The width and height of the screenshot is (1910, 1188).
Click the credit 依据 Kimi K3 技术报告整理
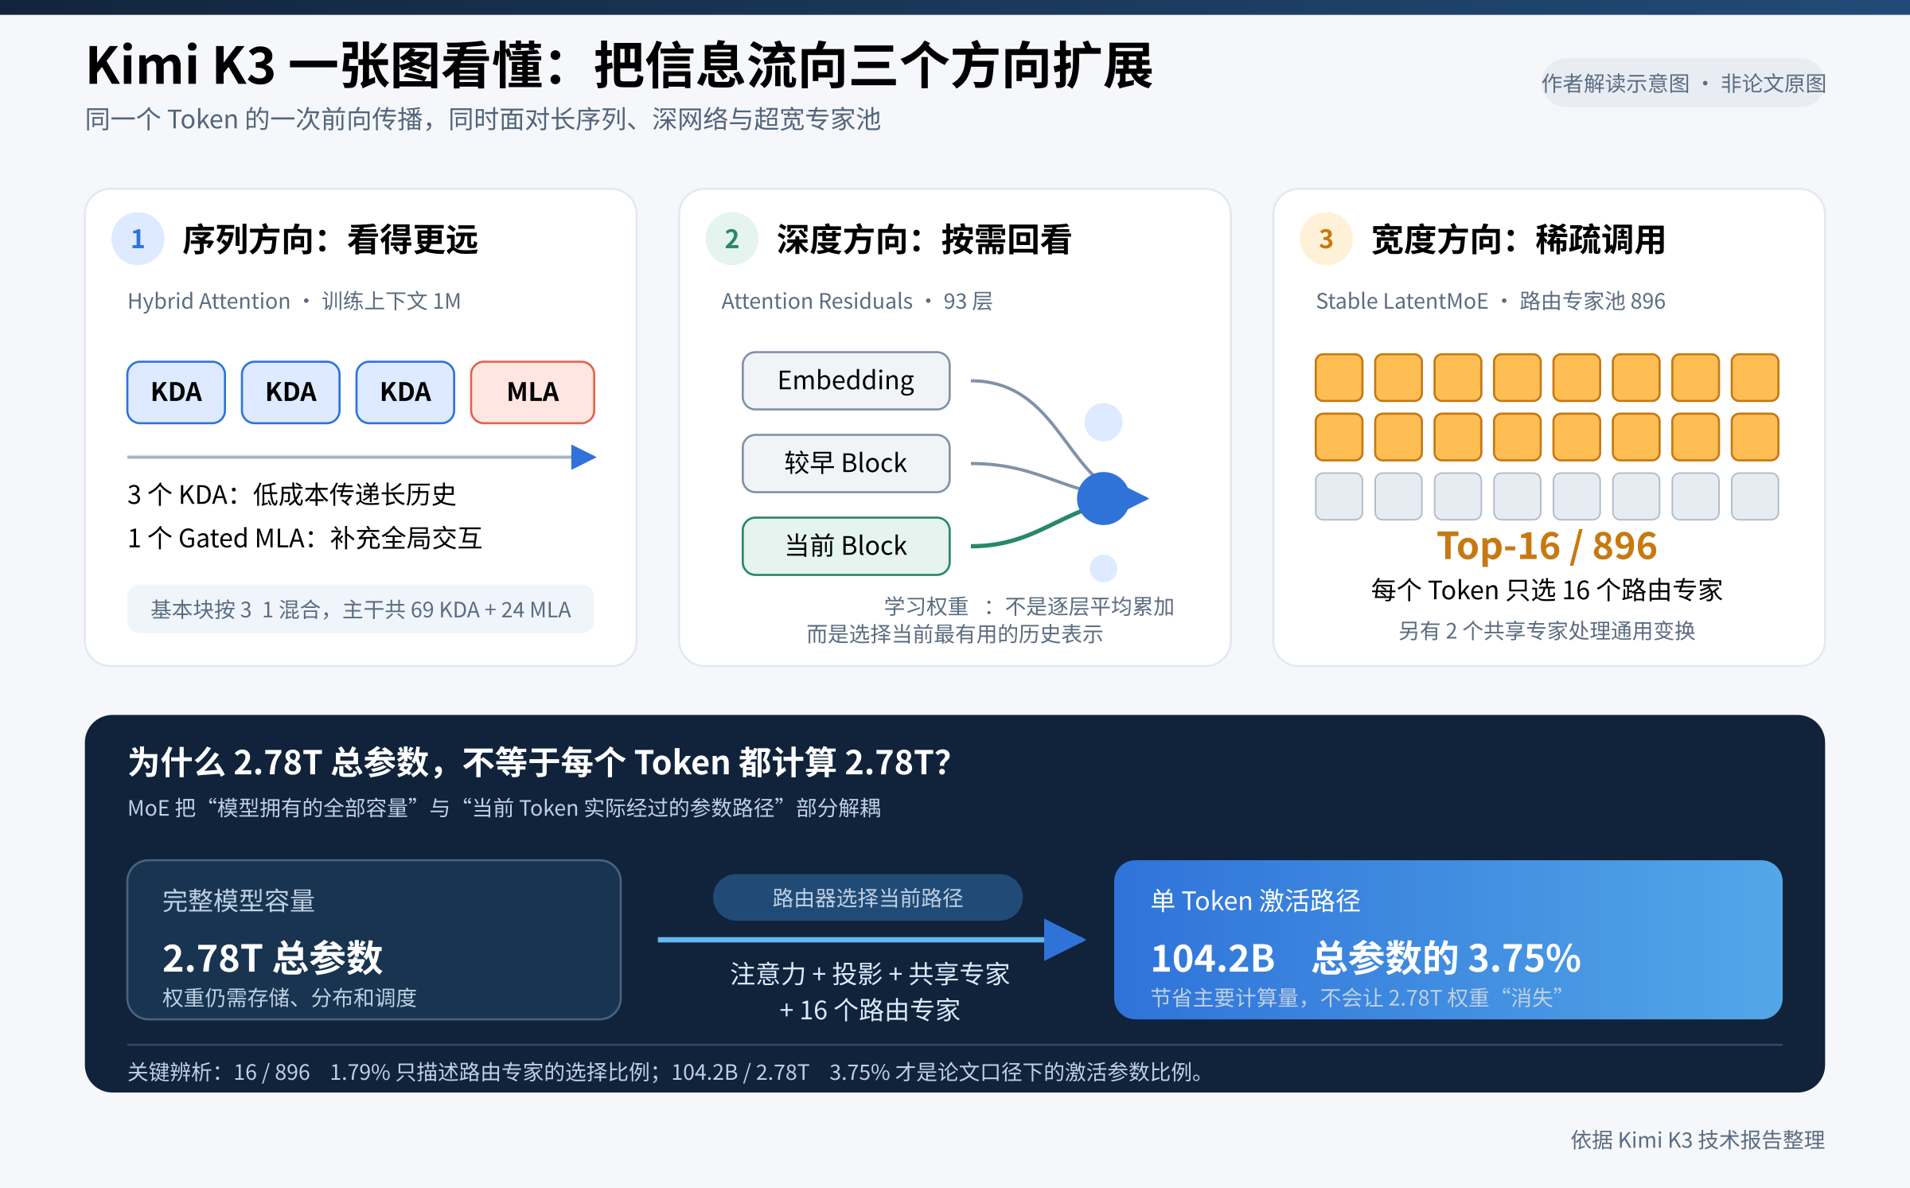point(1698,1140)
